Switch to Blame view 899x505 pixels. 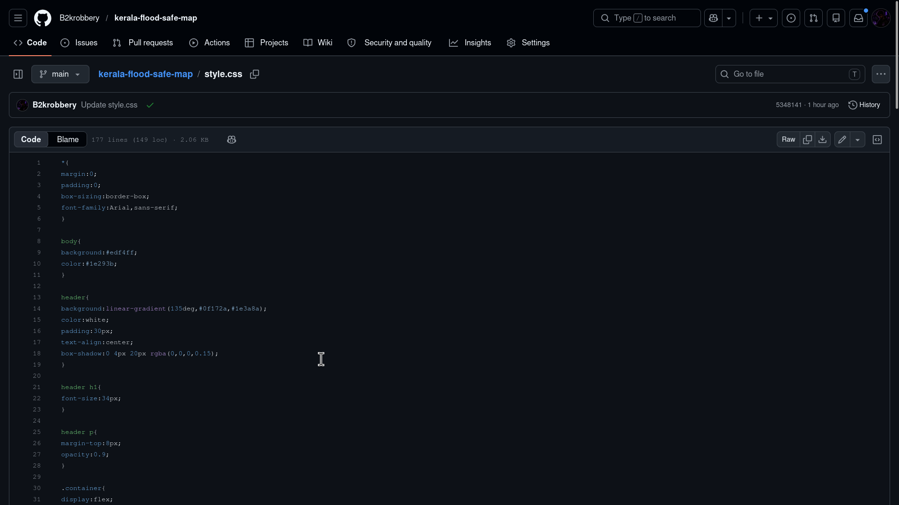click(x=67, y=139)
